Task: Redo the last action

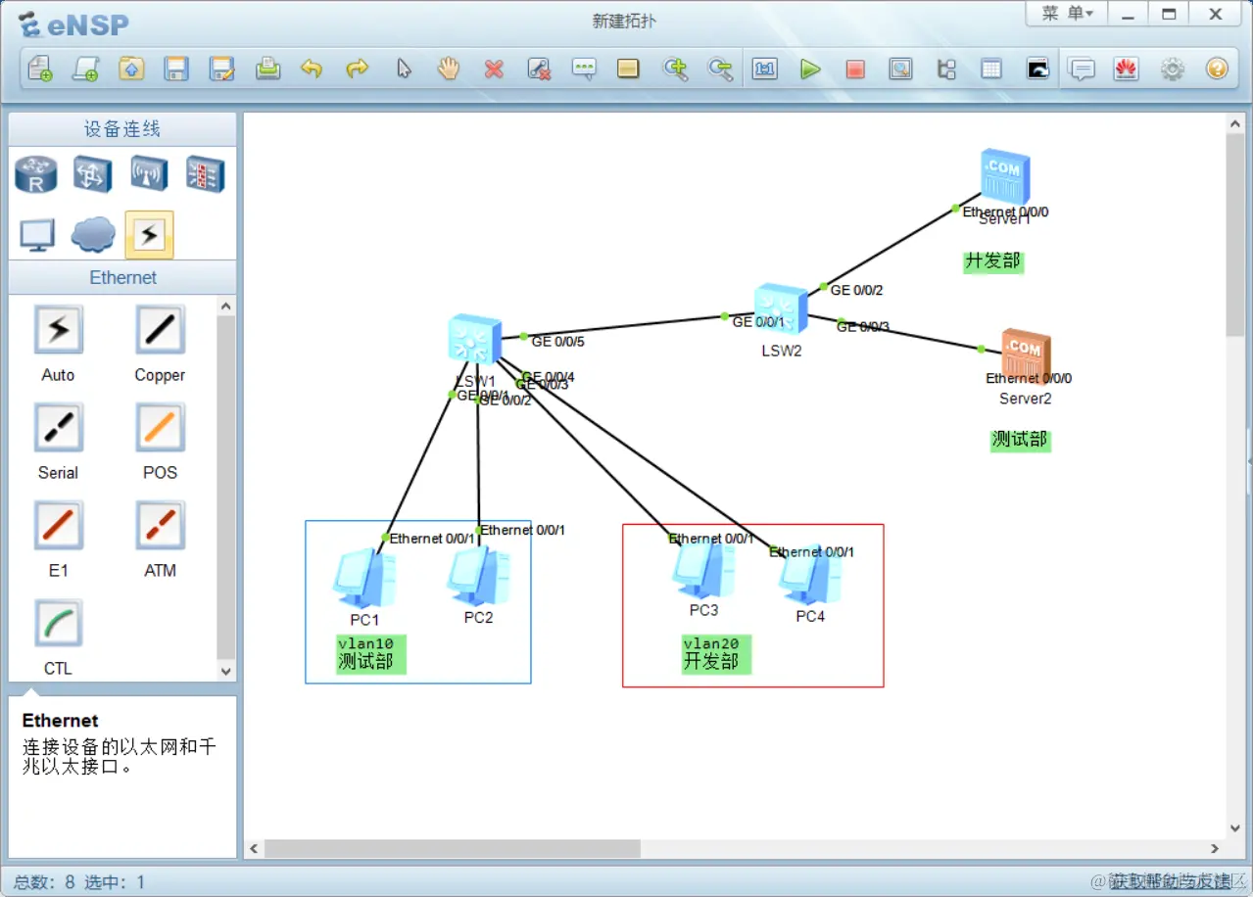Action: pos(358,69)
